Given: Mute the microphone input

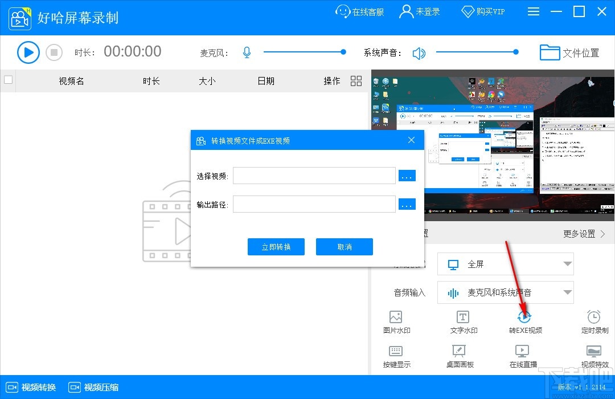Looking at the screenshot, I should 247,52.
